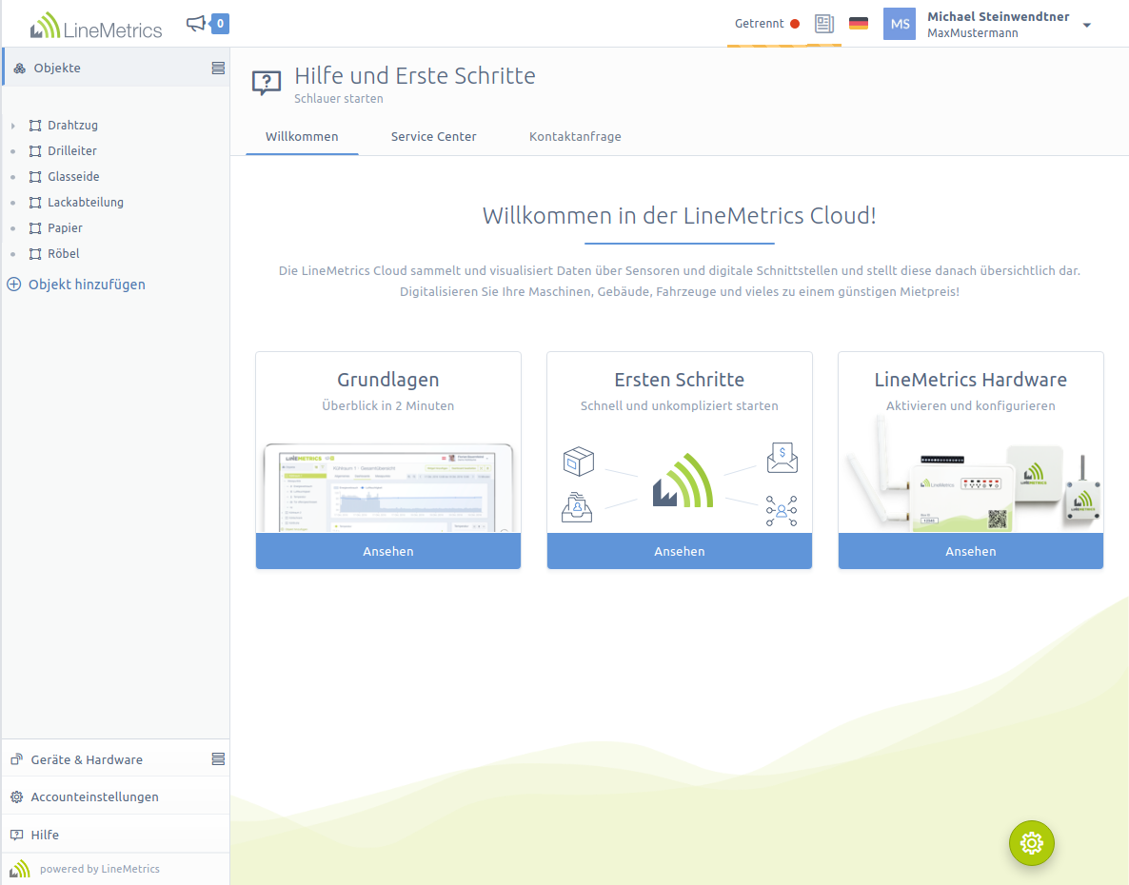Click the LineMetrics Hardware card title
This screenshot has height=885, width=1129.
[971, 380]
